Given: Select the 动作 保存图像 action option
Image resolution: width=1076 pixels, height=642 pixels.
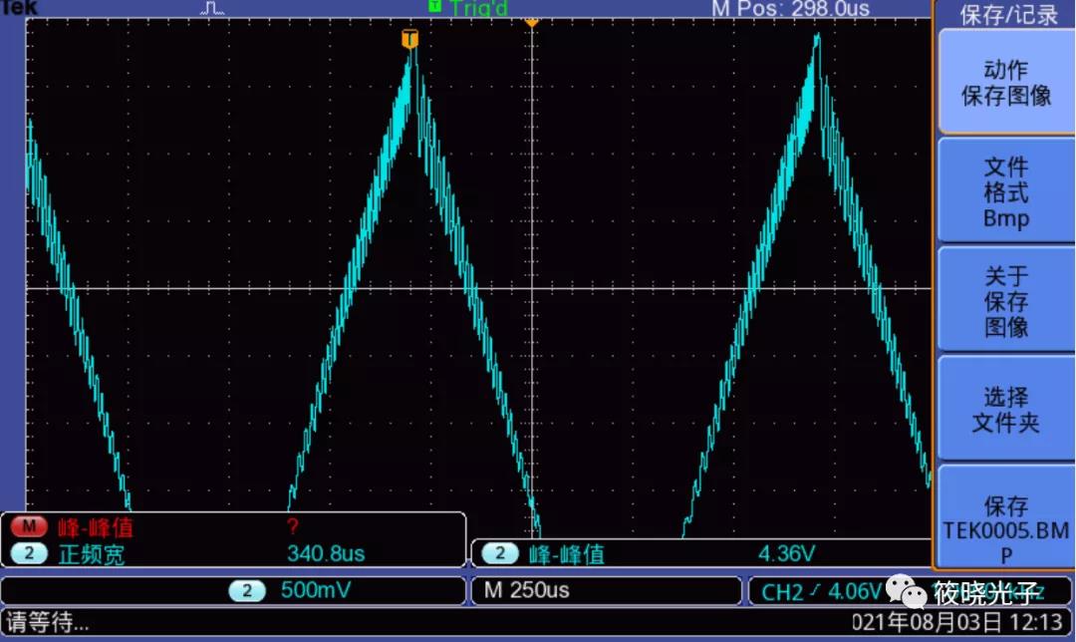Looking at the screenshot, I should coord(1005,83).
